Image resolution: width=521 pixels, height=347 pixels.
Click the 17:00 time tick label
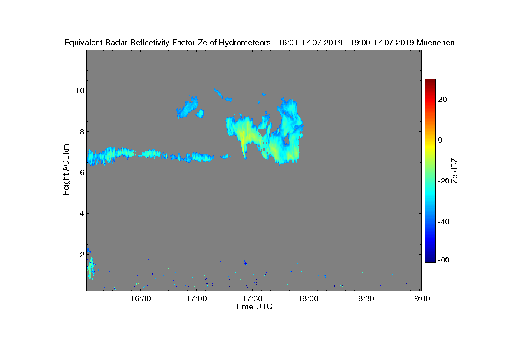[x=196, y=298]
